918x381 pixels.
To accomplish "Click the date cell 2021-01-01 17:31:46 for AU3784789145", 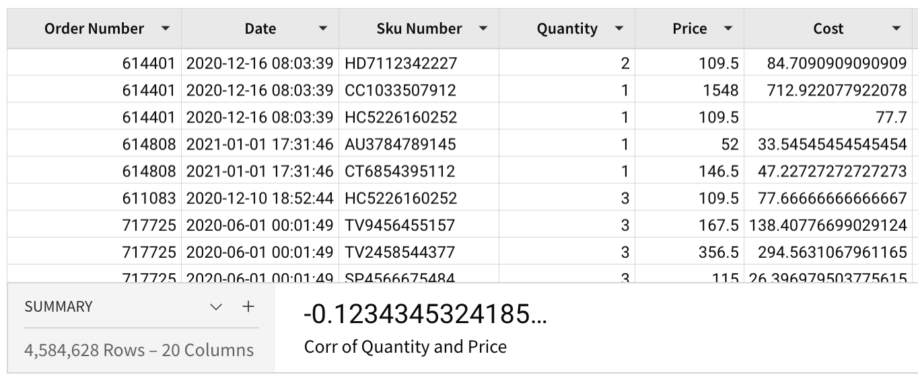I will click(x=259, y=144).
